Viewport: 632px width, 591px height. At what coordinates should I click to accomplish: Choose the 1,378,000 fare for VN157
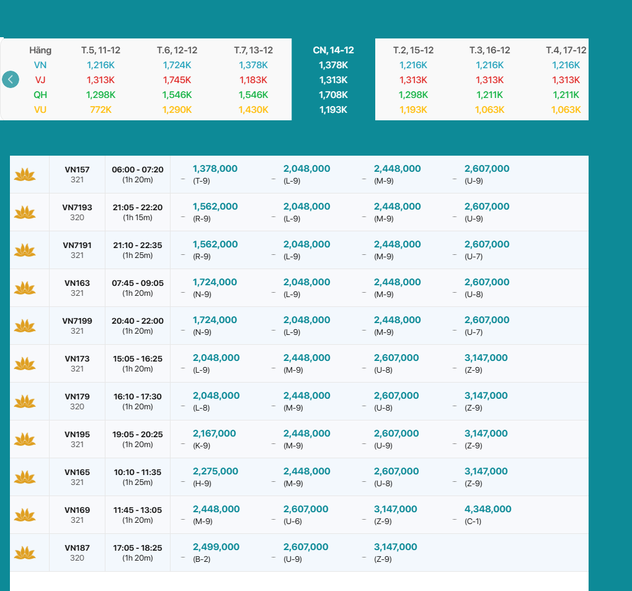pos(215,169)
